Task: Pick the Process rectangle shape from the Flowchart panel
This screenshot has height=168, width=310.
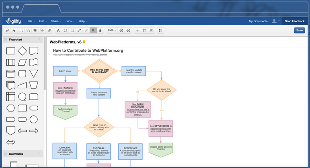Action: point(11,51)
